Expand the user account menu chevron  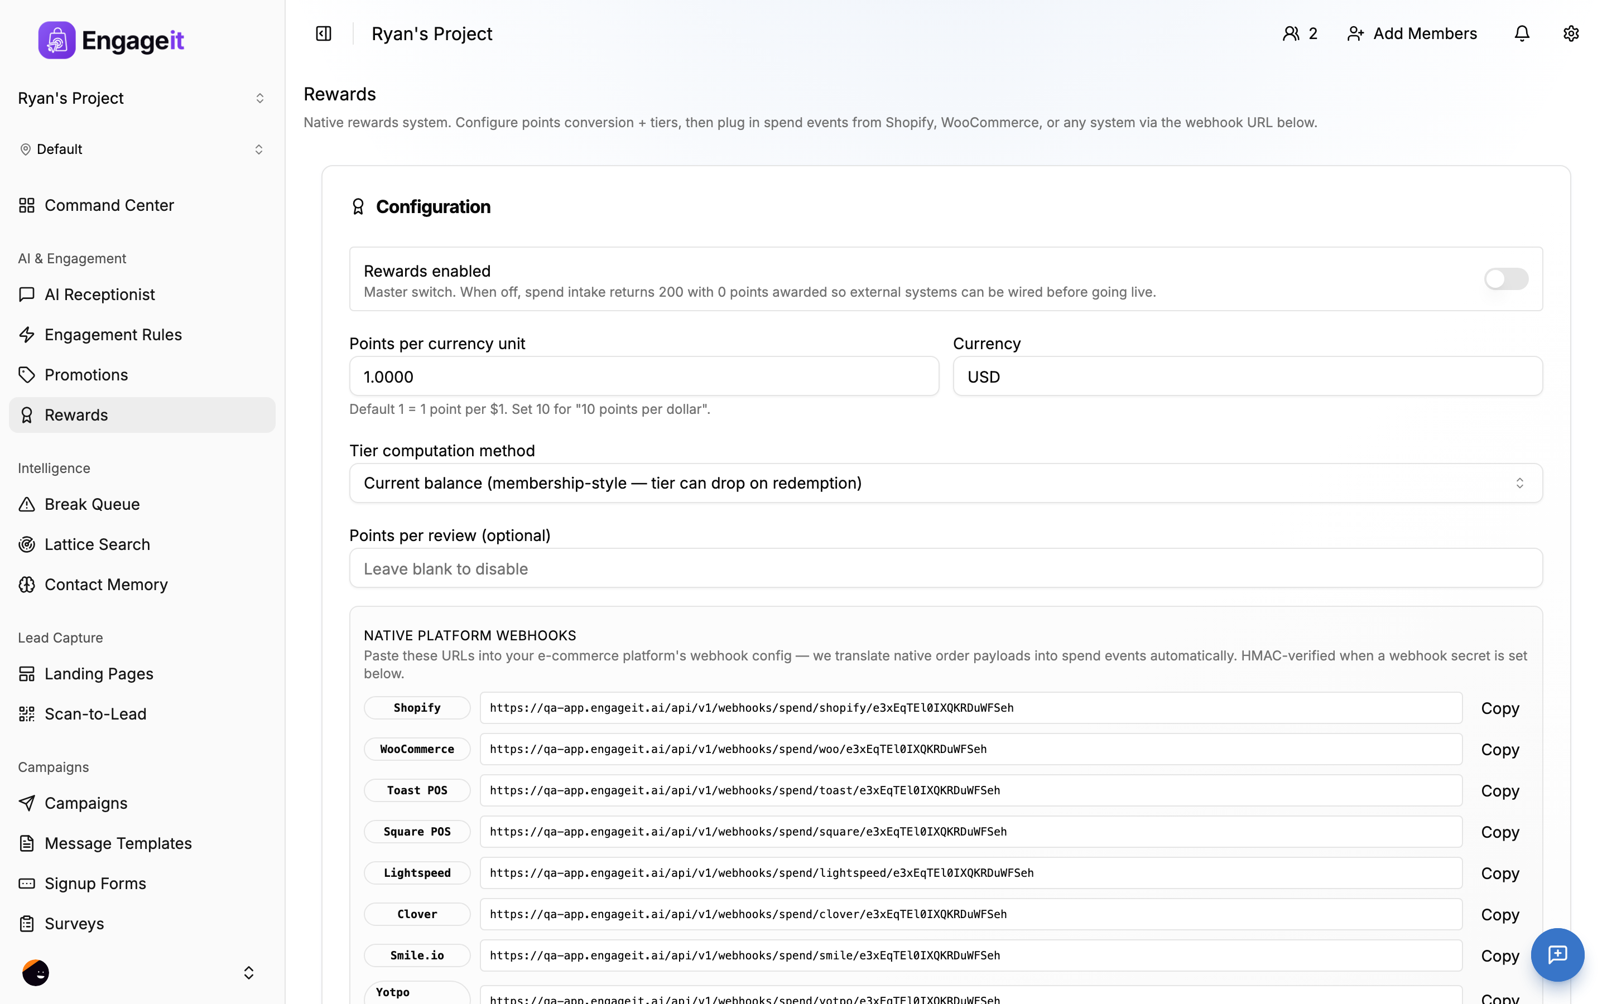point(248,973)
